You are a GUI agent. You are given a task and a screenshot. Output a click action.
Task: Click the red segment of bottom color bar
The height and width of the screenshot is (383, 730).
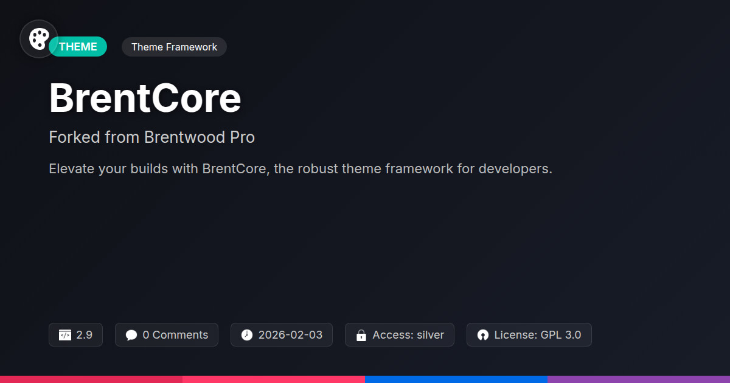coord(91,379)
